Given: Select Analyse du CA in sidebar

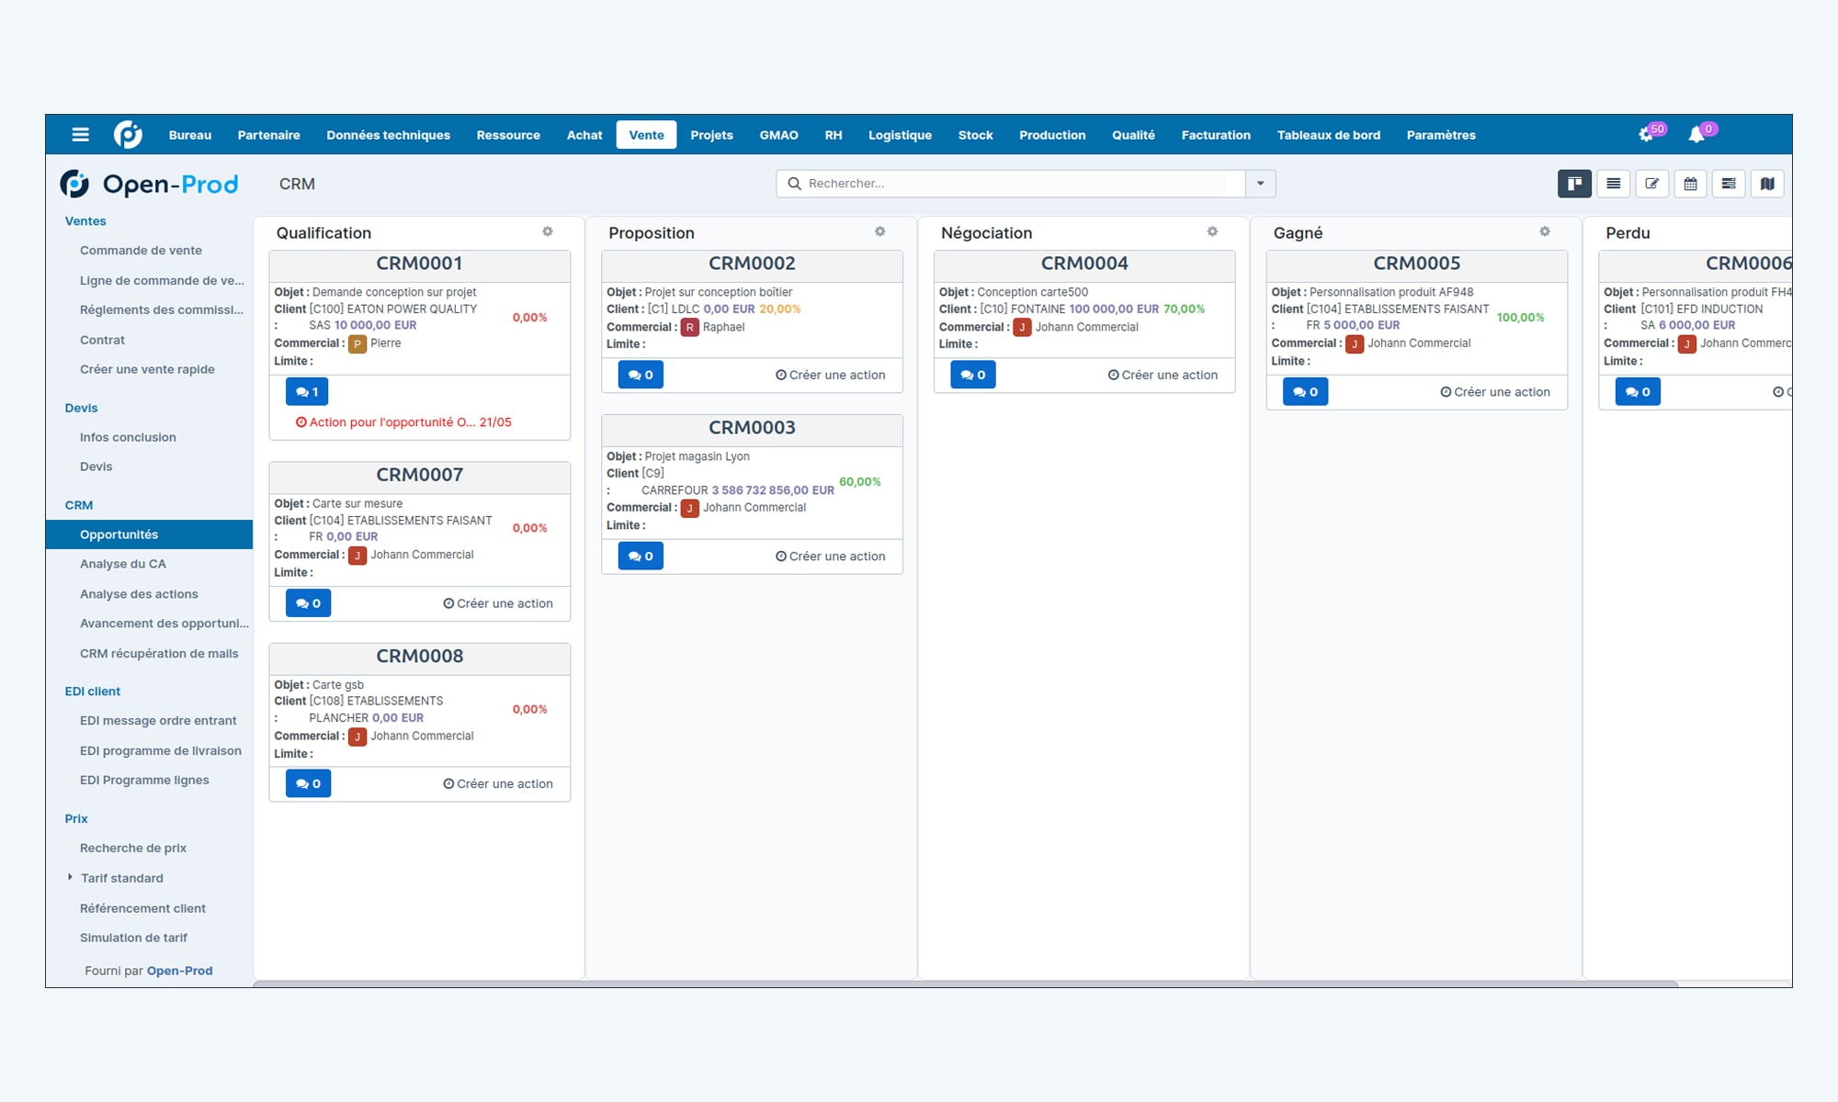Looking at the screenshot, I should (x=123, y=564).
